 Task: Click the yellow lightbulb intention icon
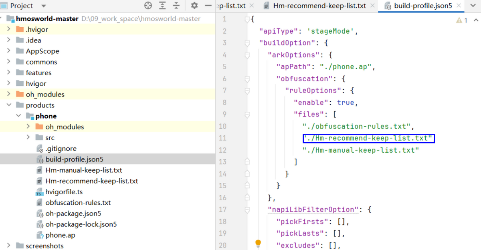click(x=258, y=243)
